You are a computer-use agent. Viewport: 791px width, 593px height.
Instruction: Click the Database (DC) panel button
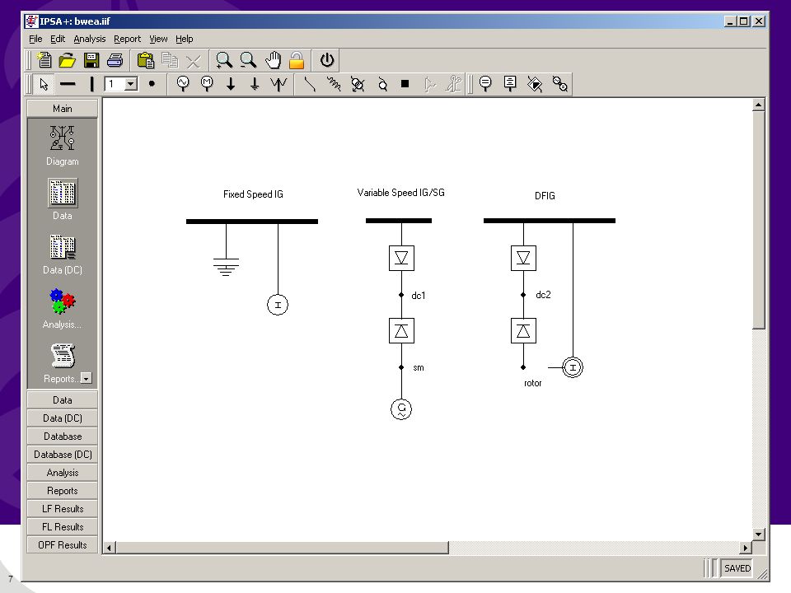coord(62,455)
